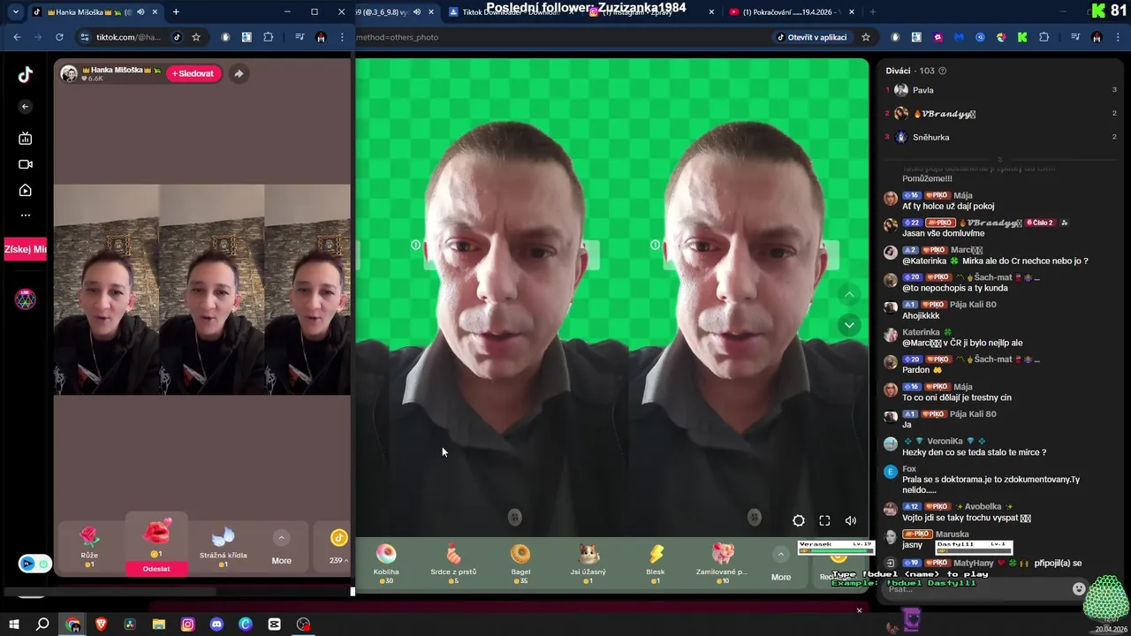This screenshot has width=1131, height=636.
Task: Open the Windows Start menu
Action: (x=14, y=625)
